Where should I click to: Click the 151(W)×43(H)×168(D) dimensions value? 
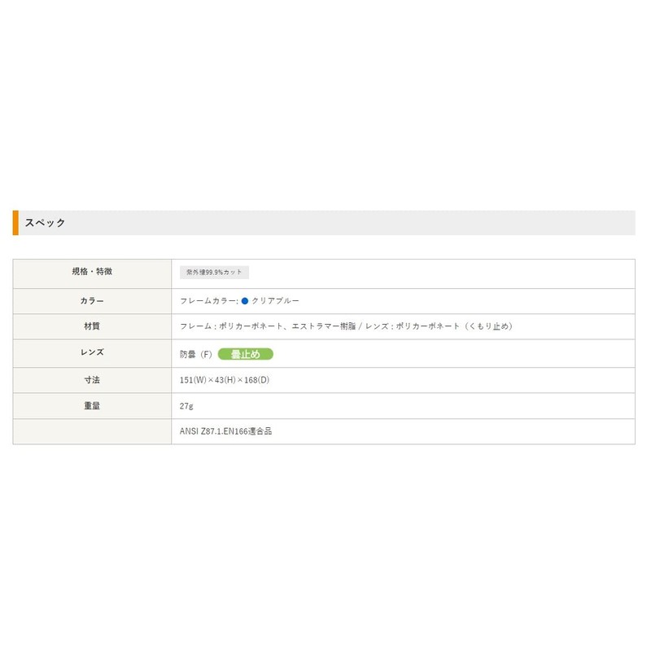[226, 380]
